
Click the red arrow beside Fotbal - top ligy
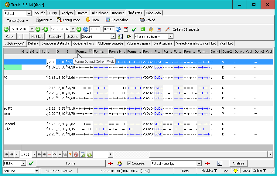tap(207, 163)
